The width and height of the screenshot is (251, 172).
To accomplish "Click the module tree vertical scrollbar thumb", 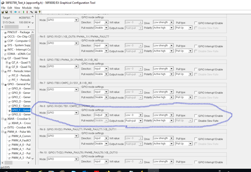I will pyautogui.click(x=33, y=62).
